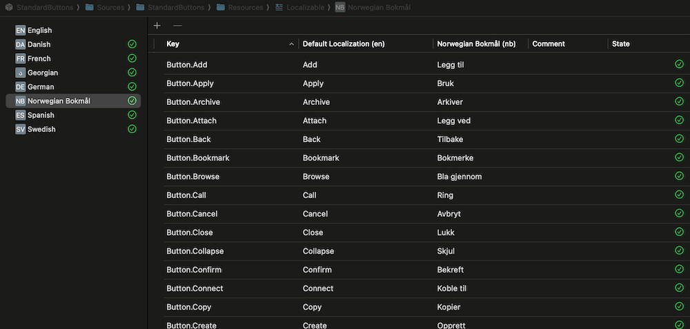Click state checkmark for Button.Back row
The image size is (690, 329).
[x=679, y=139]
